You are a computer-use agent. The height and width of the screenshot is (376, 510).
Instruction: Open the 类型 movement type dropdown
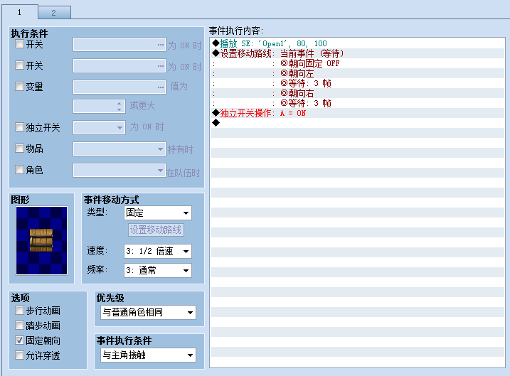158,213
